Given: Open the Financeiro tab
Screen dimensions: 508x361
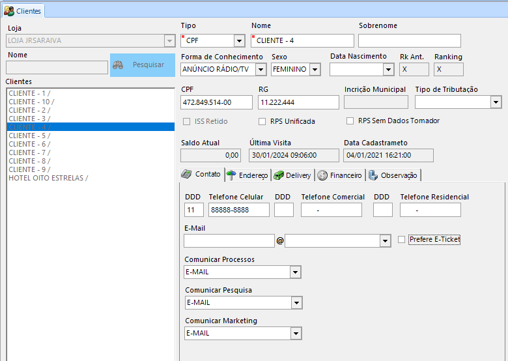Looking at the screenshot, I should click(340, 175).
